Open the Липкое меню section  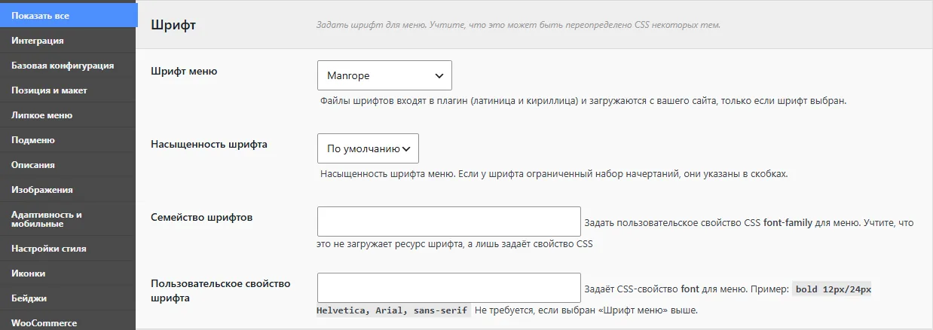[x=68, y=115]
